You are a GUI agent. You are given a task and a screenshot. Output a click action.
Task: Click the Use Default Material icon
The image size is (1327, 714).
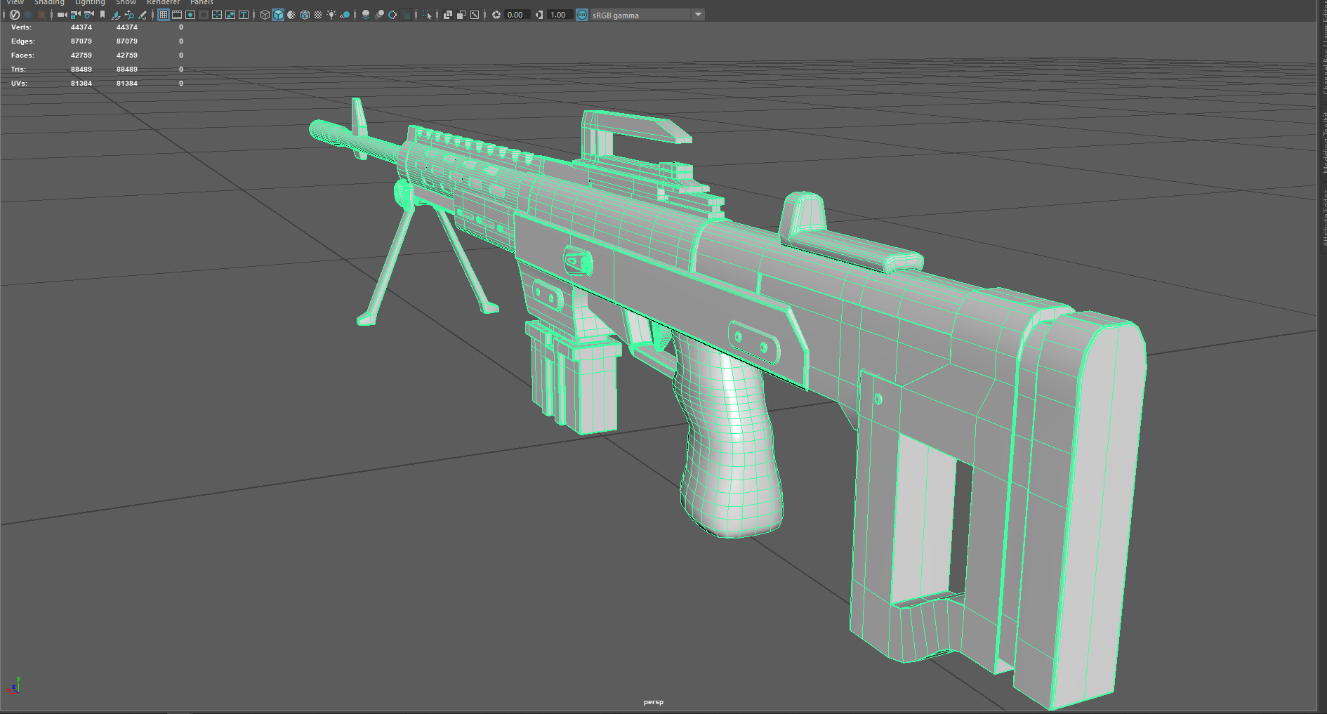[x=291, y=15]
